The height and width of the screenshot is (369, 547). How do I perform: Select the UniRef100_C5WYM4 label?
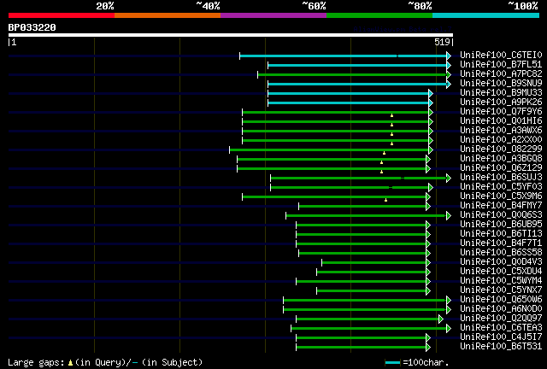pyautogui.click(x=501, y=281)
